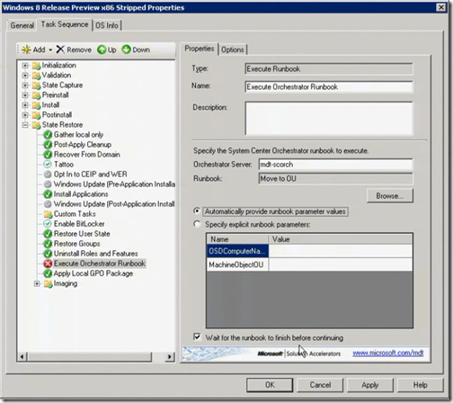Click the Cancel button
453x403 pixels.
(320, 385)
